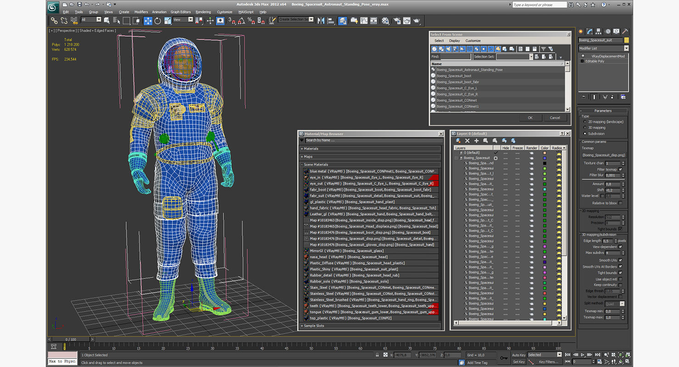The image size is (679, 367).
Task: Click the Select by Name toolbar icon
Action: pyautogui.click(x=117, y=21)
